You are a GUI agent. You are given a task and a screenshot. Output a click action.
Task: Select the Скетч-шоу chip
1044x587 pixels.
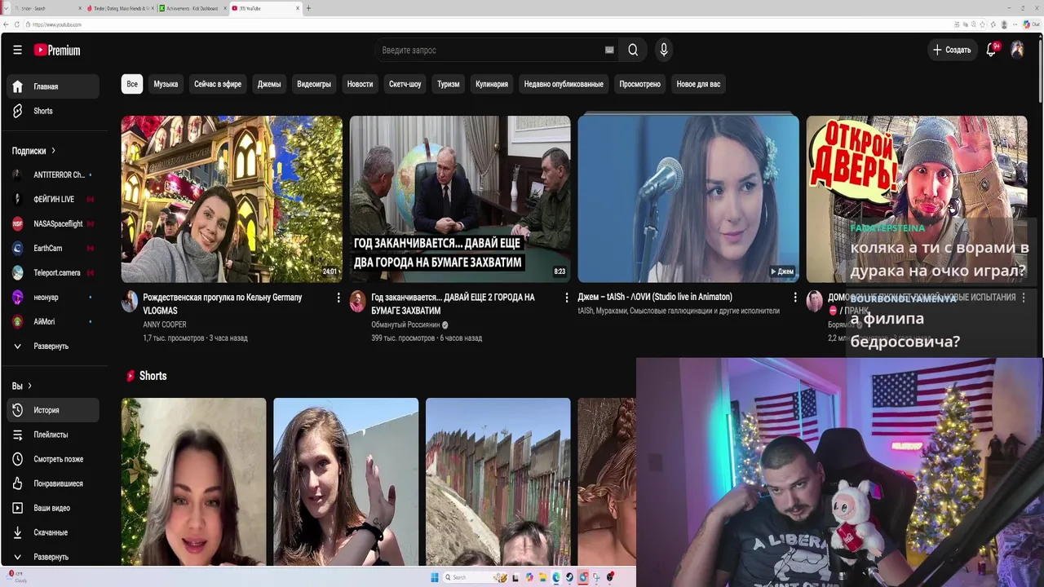click(405, 84)
